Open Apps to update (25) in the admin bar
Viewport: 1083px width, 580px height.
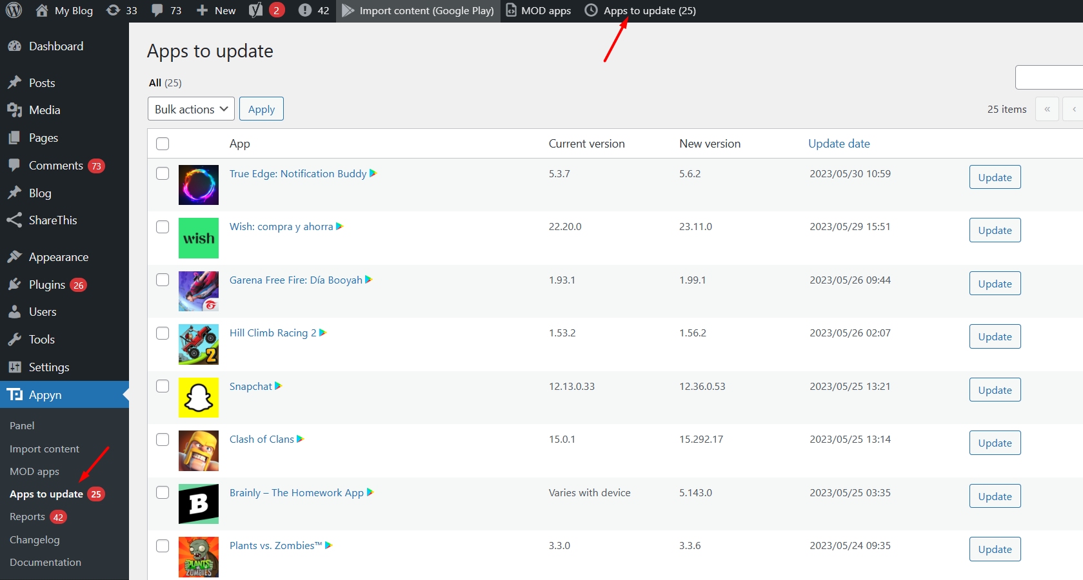(640, 10)
